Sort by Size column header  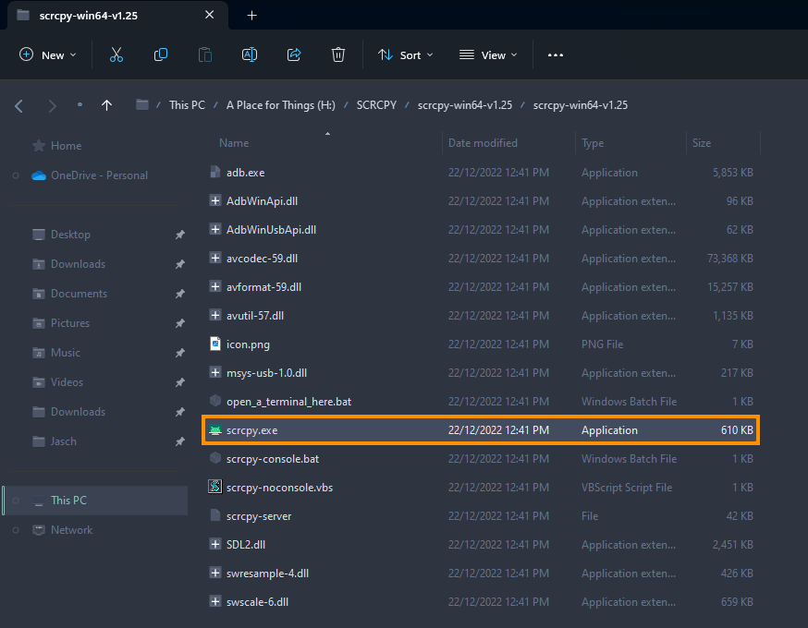tap(702, 143)
